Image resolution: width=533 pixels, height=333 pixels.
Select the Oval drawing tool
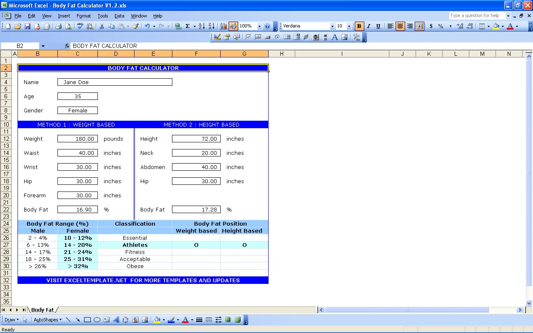pyautogui.click(x=97, y=320)
